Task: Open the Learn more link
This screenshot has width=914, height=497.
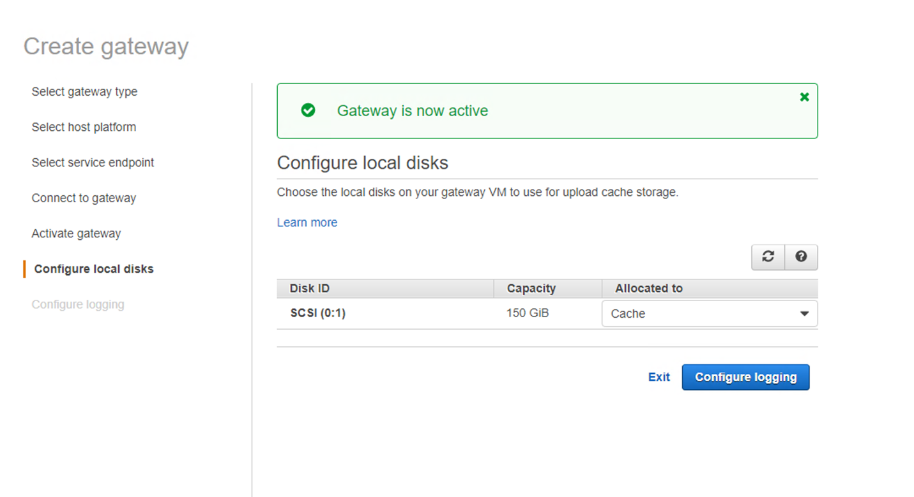Action: (307, 222)
